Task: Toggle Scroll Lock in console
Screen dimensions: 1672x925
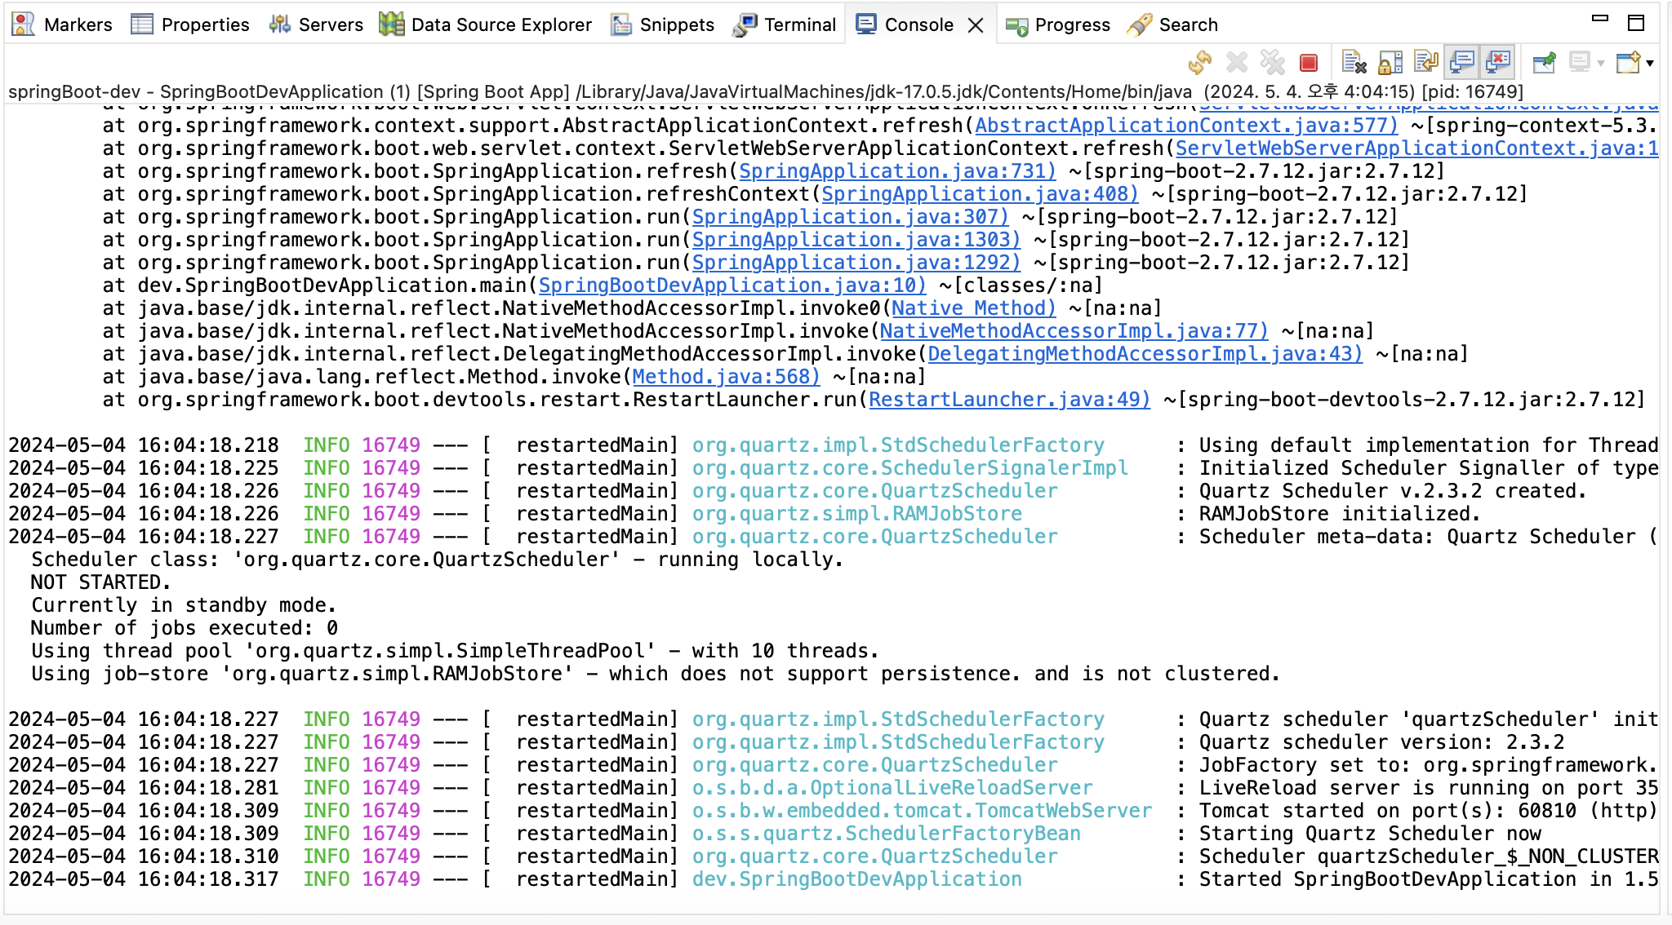Action: [1390, 62]
